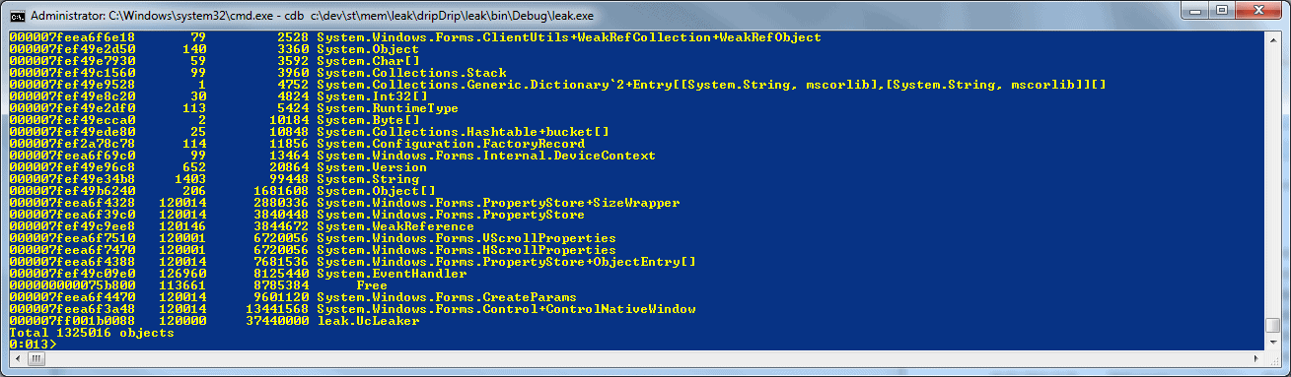Click the leak.UcLeaker line in output
This screenshot has width=1291, height=377.
214,321
